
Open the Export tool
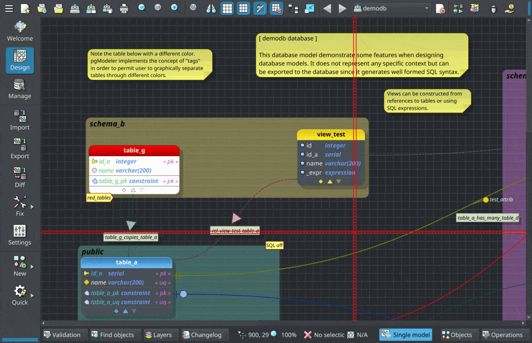tap(20, 149)
